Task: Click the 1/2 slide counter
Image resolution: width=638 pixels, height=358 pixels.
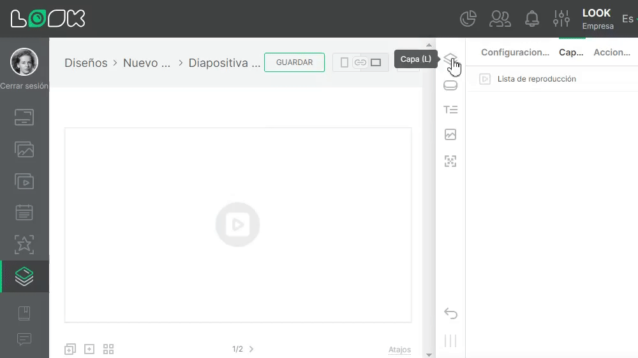Action: tap(237, 349)
